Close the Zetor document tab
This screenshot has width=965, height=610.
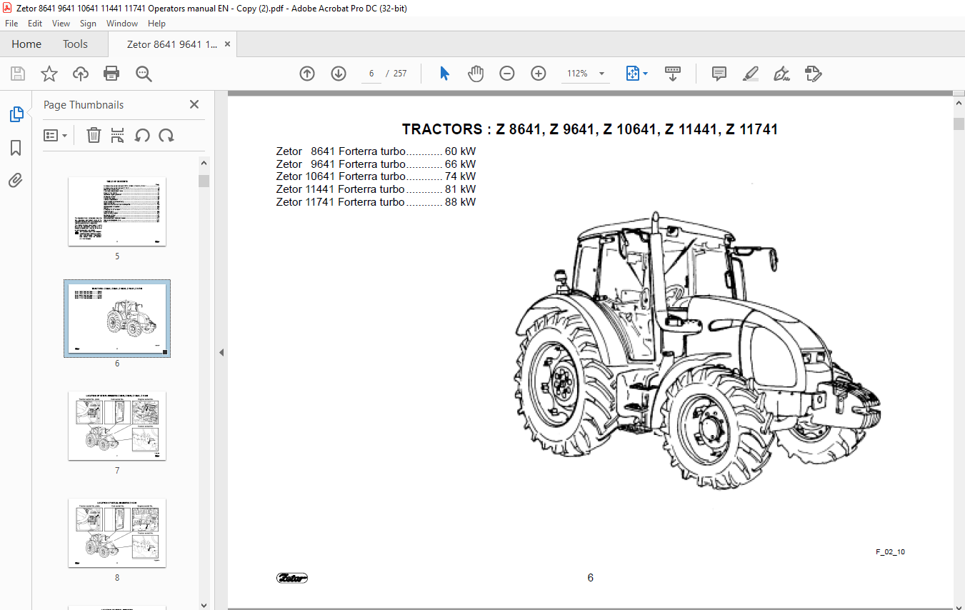click(228, 44)
